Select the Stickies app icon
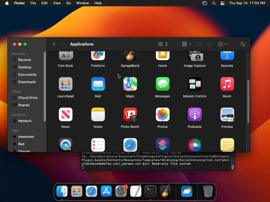This screenshot has height=202, width=270. (x=227, y=145)
